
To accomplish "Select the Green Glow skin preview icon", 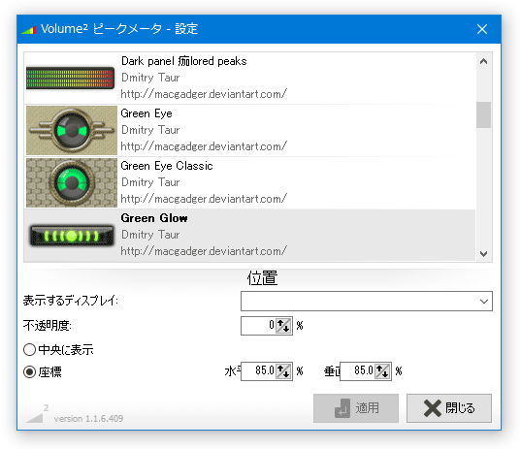I will coord(72,236).
